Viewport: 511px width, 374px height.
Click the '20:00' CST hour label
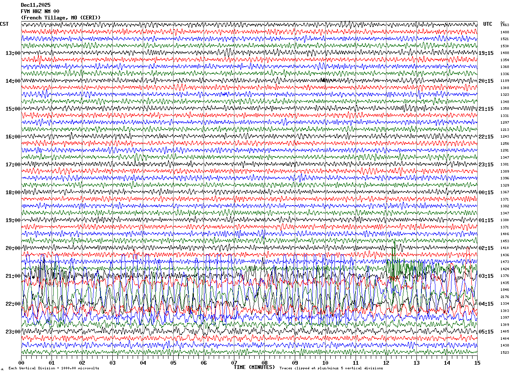click(x=13, y=248)
